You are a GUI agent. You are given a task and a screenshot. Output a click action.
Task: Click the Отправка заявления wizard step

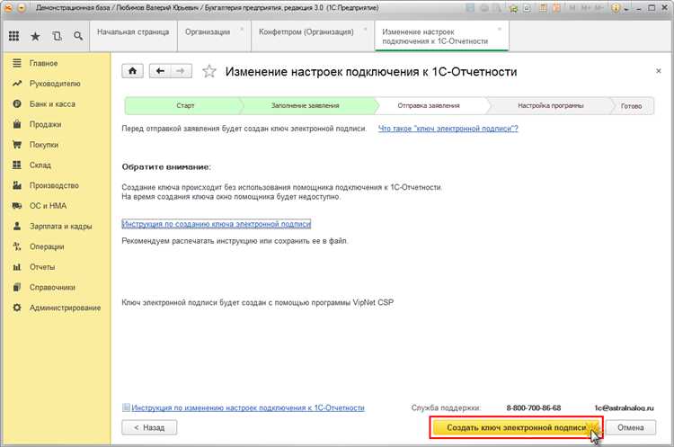coord(429,105)
